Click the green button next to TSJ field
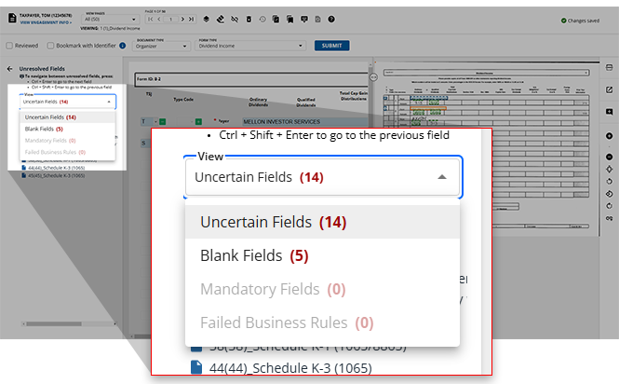 click(162, 122)
